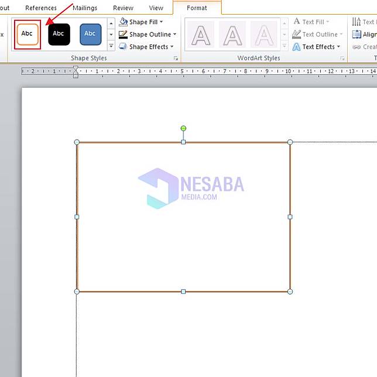The image size is (377, 377).
Task: Apply the black Abc shape style
Action: pos(59,34)
